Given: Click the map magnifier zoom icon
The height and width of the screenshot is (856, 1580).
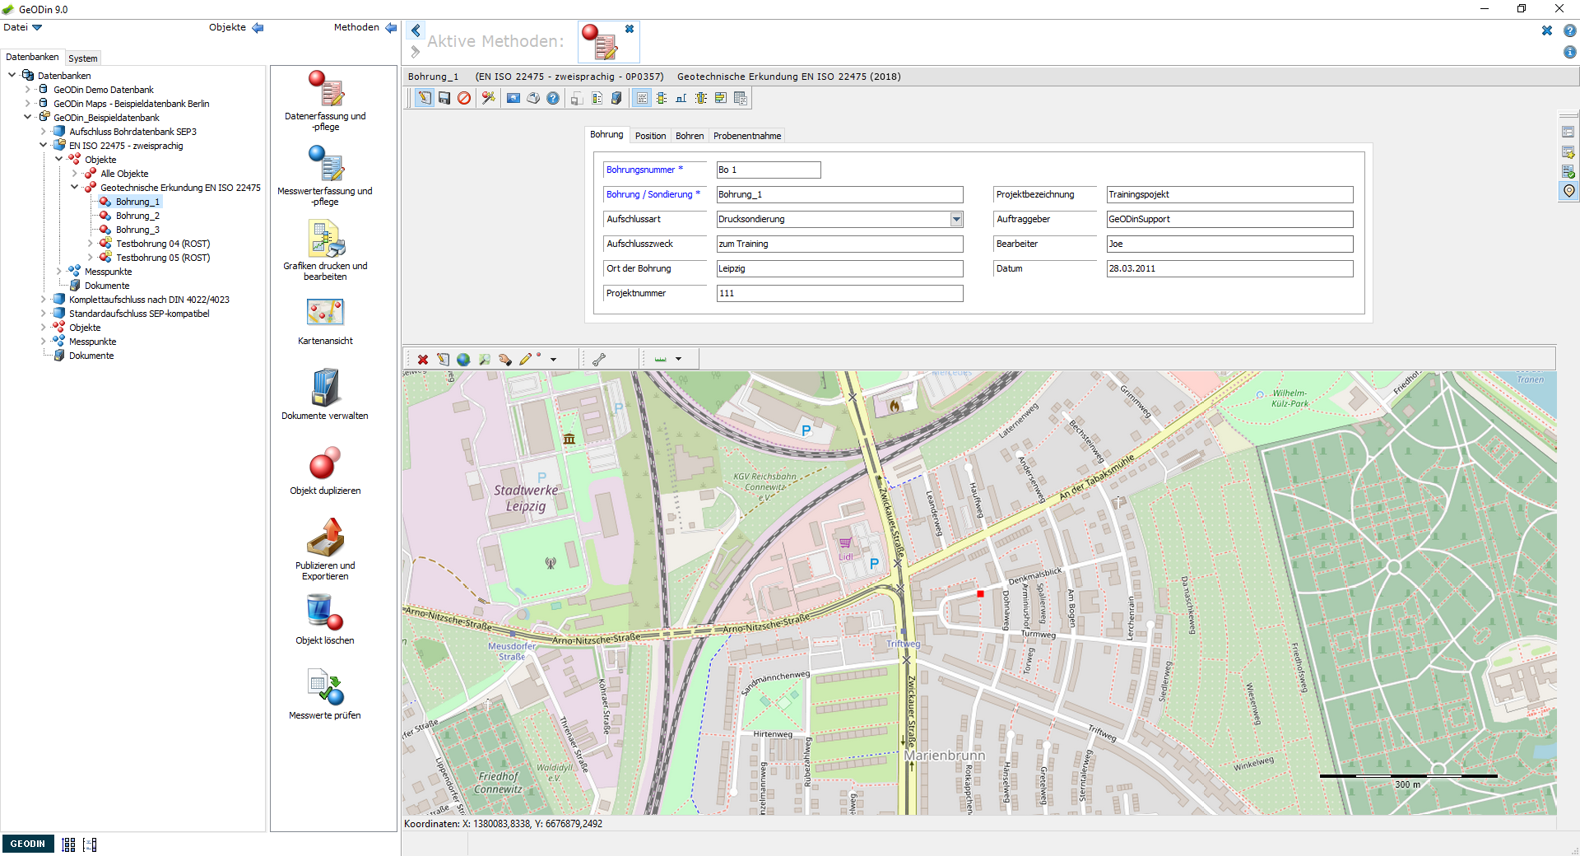Looking at the screenshot, I should click(x=485, y=360).
